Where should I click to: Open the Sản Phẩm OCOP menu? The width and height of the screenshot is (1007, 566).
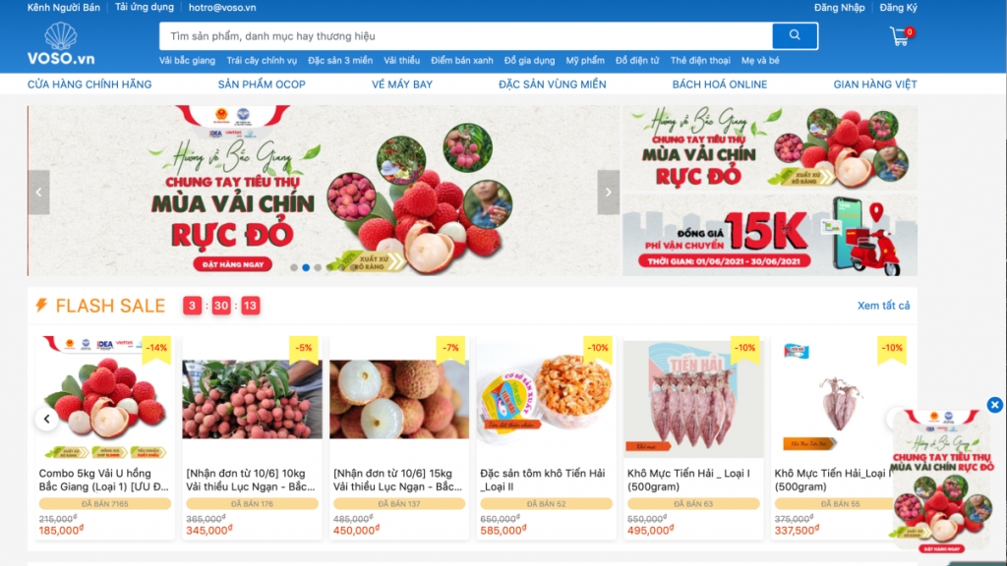262,85
